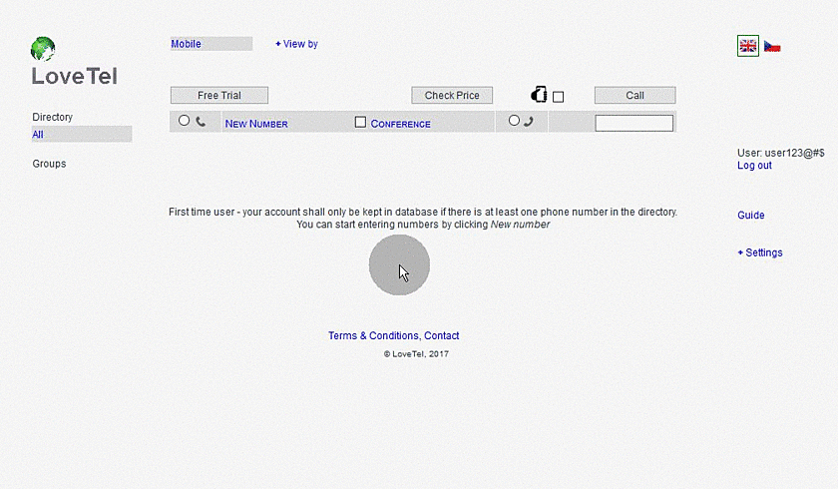Screen dimensions: 838x489
Task: Open the Mobile selector field
Action: [x=210, y=44]
